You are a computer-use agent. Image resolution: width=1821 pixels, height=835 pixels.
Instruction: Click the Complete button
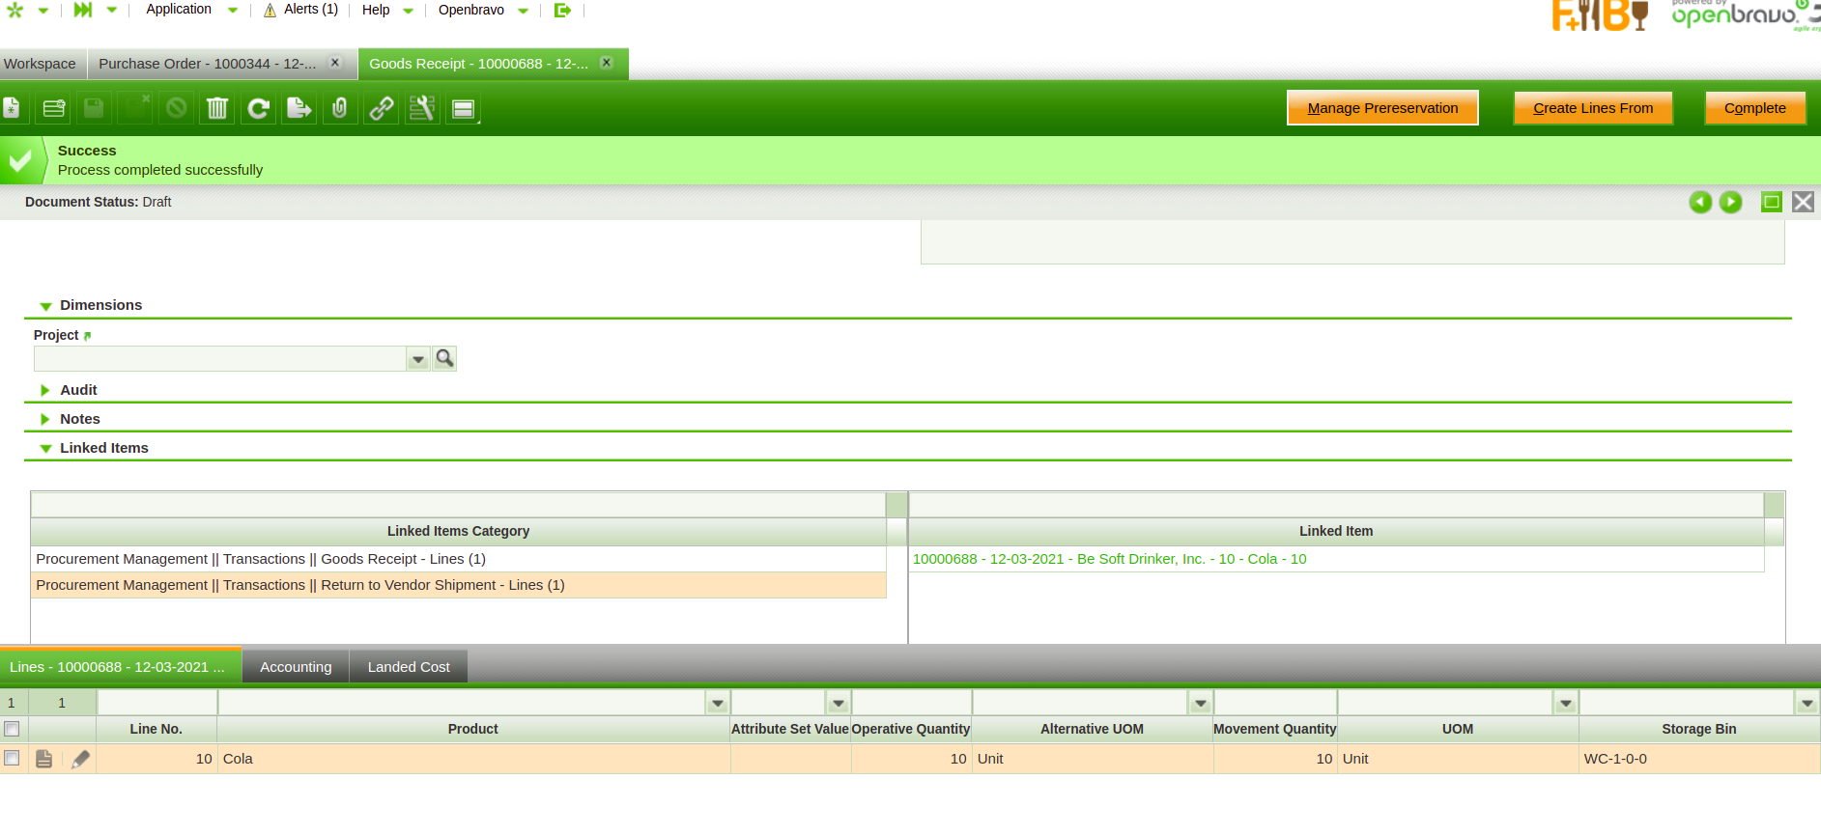click(1754, 108)
